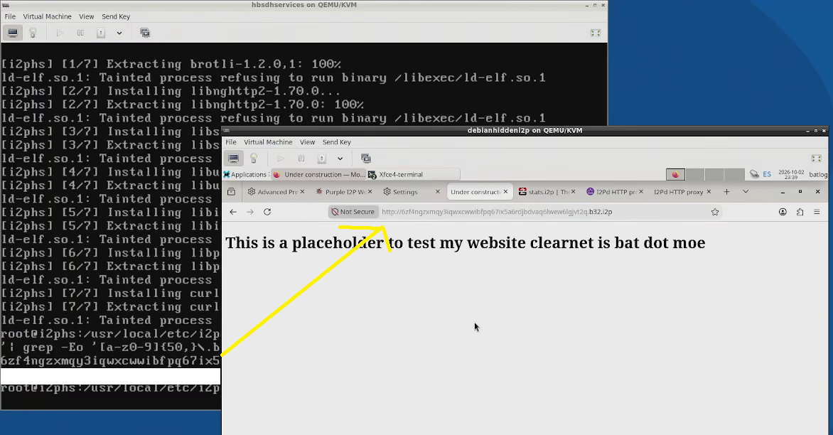Pause the debianhiddeni2p virtual machine
The height and width of the screenshot is (435, 833).
point(301,159)
